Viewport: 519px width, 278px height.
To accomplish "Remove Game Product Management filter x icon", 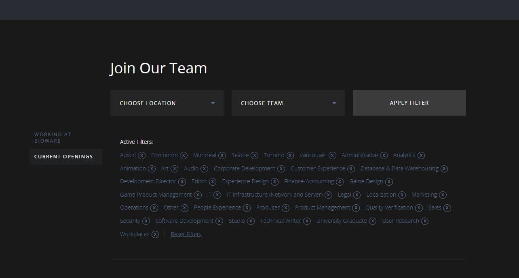I will pos(198,195).
